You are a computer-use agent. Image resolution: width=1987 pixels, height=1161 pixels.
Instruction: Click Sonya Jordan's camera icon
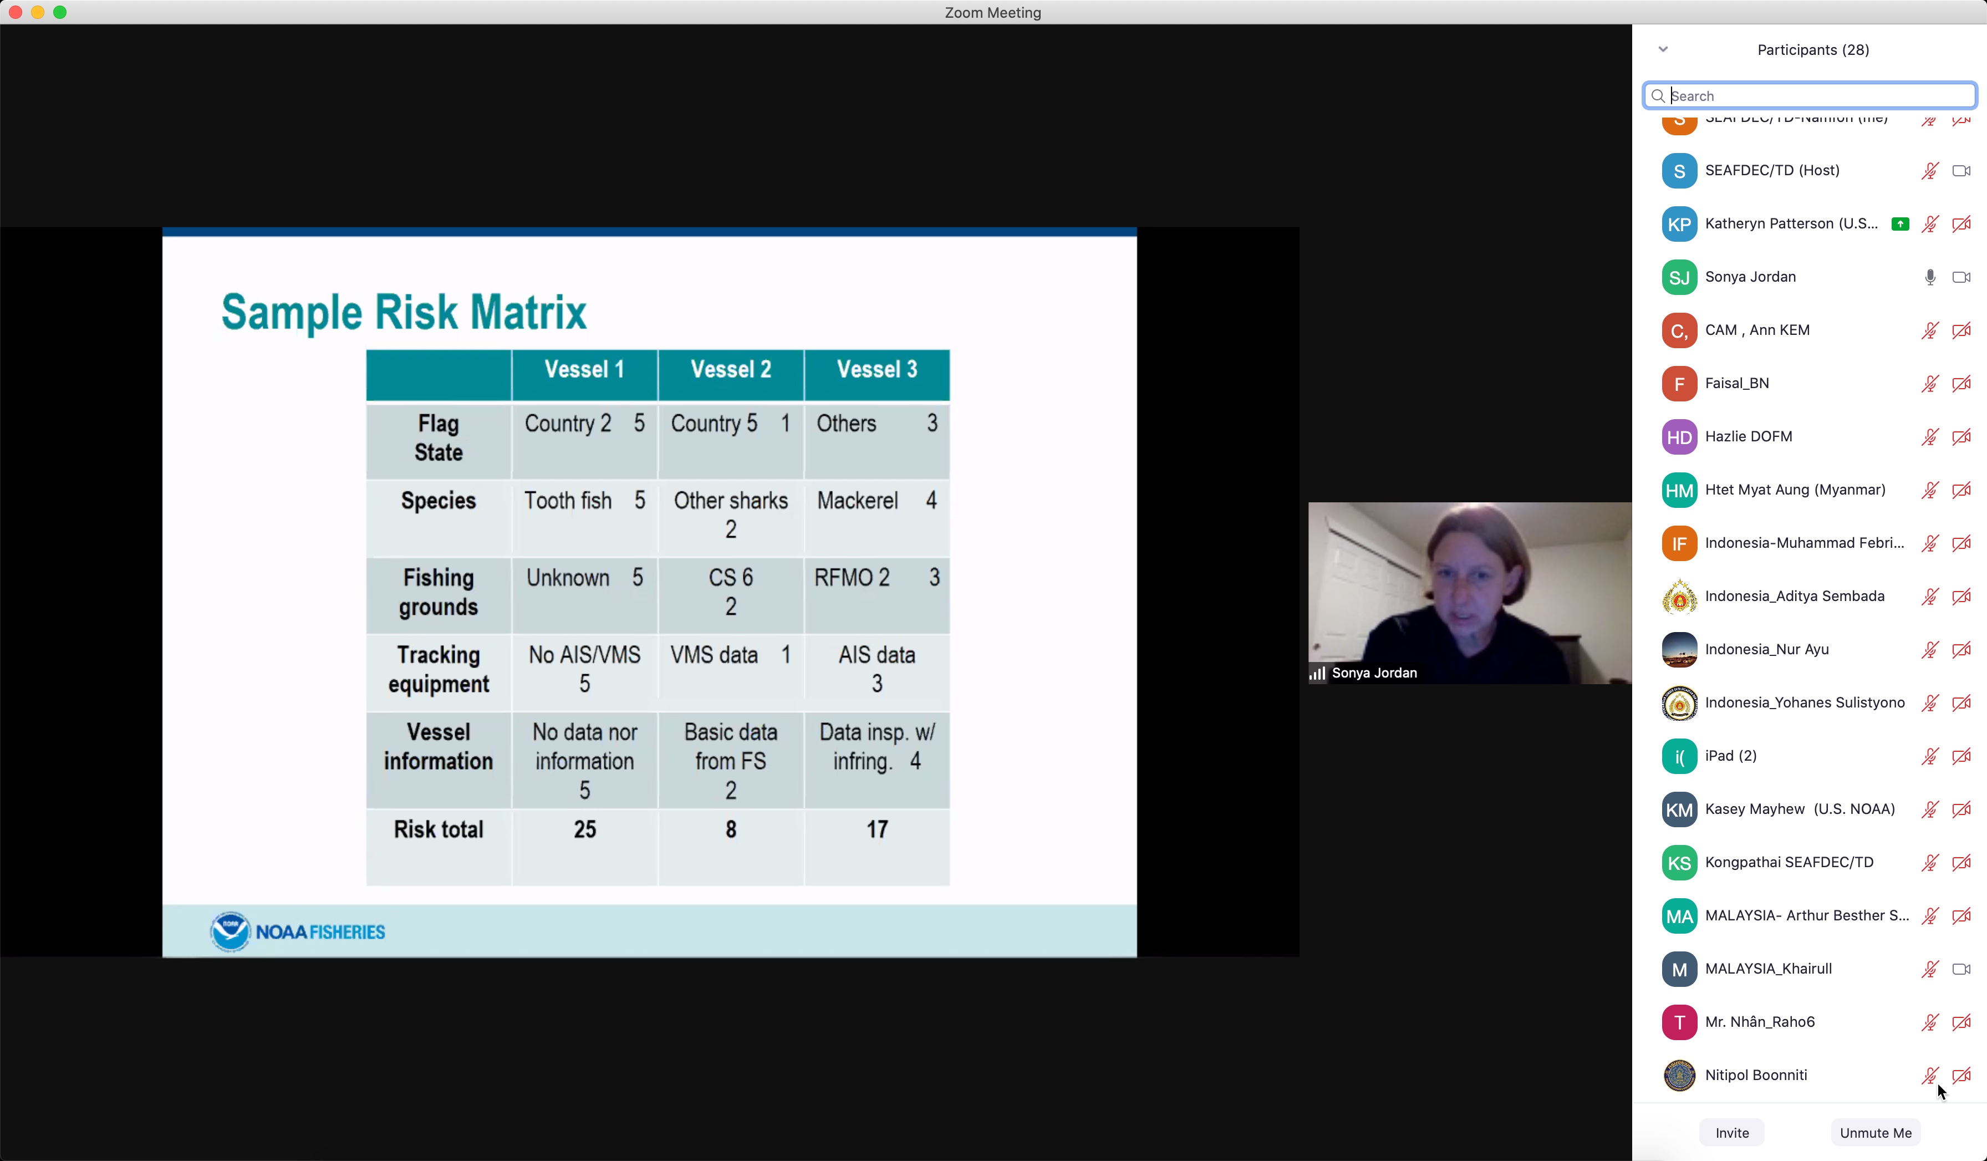(1961, 278)
